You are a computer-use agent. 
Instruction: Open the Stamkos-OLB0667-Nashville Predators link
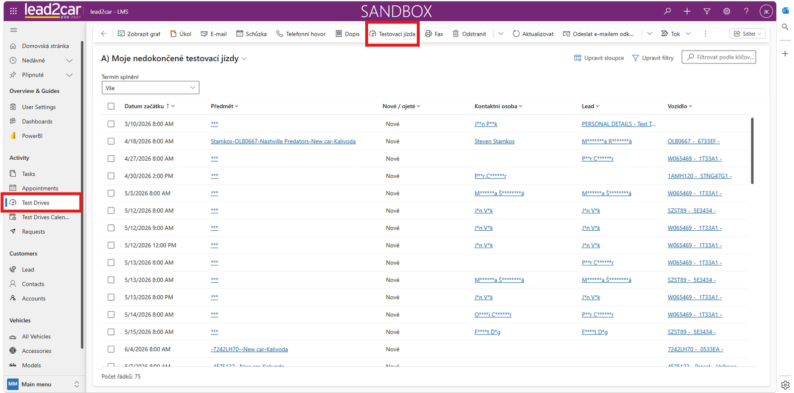[283, 141]
